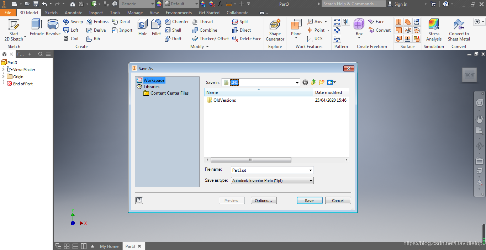Choose the Loft tool
This screenshot has height=250, width=486.
click(x=71, y=30)
